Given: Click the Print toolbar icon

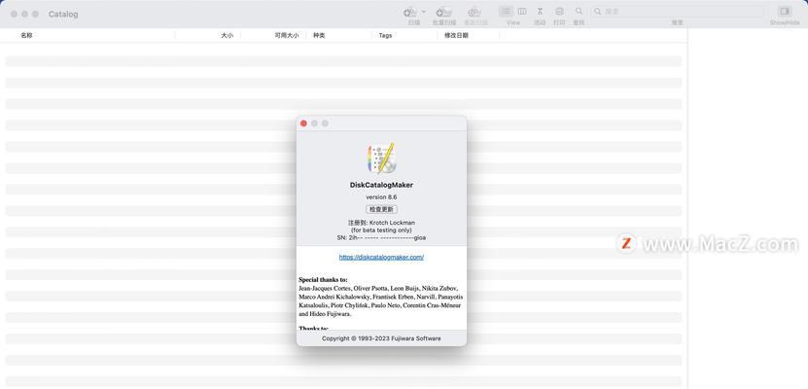Looking at the screenshot, I should coord(559,12).
